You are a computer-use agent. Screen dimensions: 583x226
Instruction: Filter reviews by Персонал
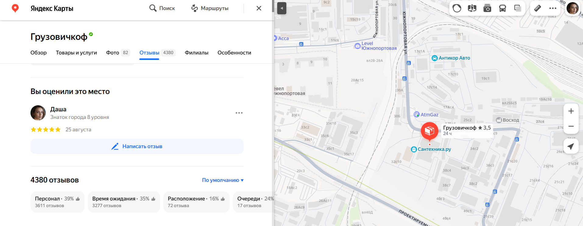point(58,202)
